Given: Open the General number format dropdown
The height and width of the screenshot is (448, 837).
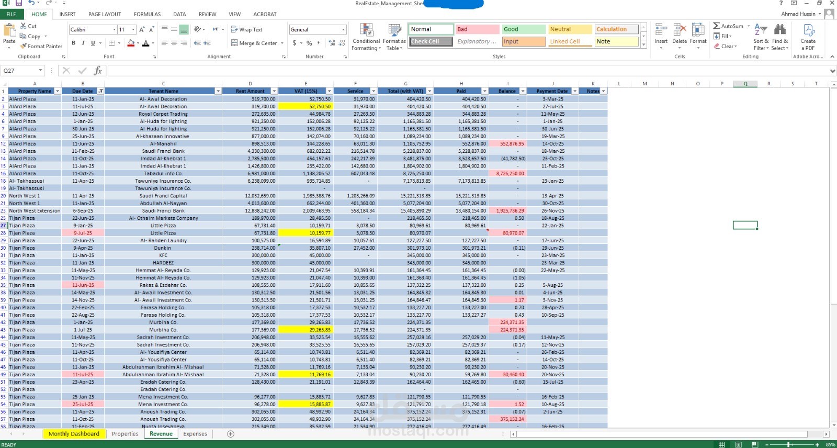Looking at the screenshot, I should click(343, 29).
